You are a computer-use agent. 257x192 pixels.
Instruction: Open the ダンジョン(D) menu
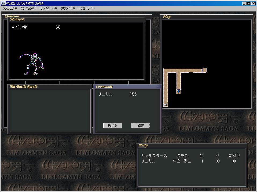(28, 8)
